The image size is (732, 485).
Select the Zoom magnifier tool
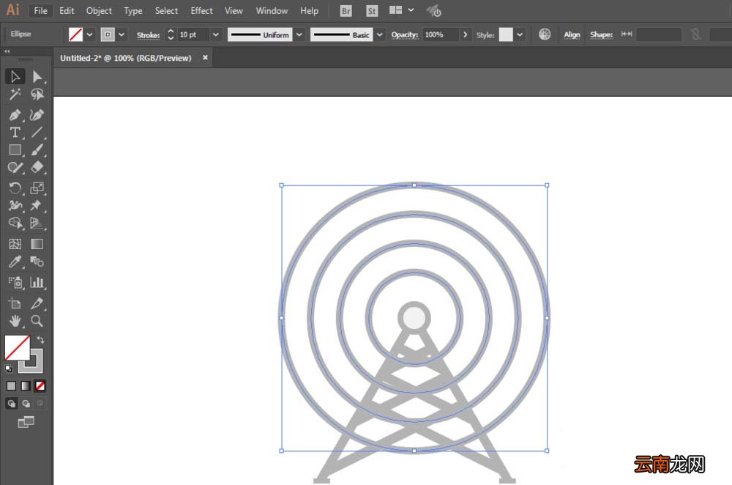[x=37, y=321]
